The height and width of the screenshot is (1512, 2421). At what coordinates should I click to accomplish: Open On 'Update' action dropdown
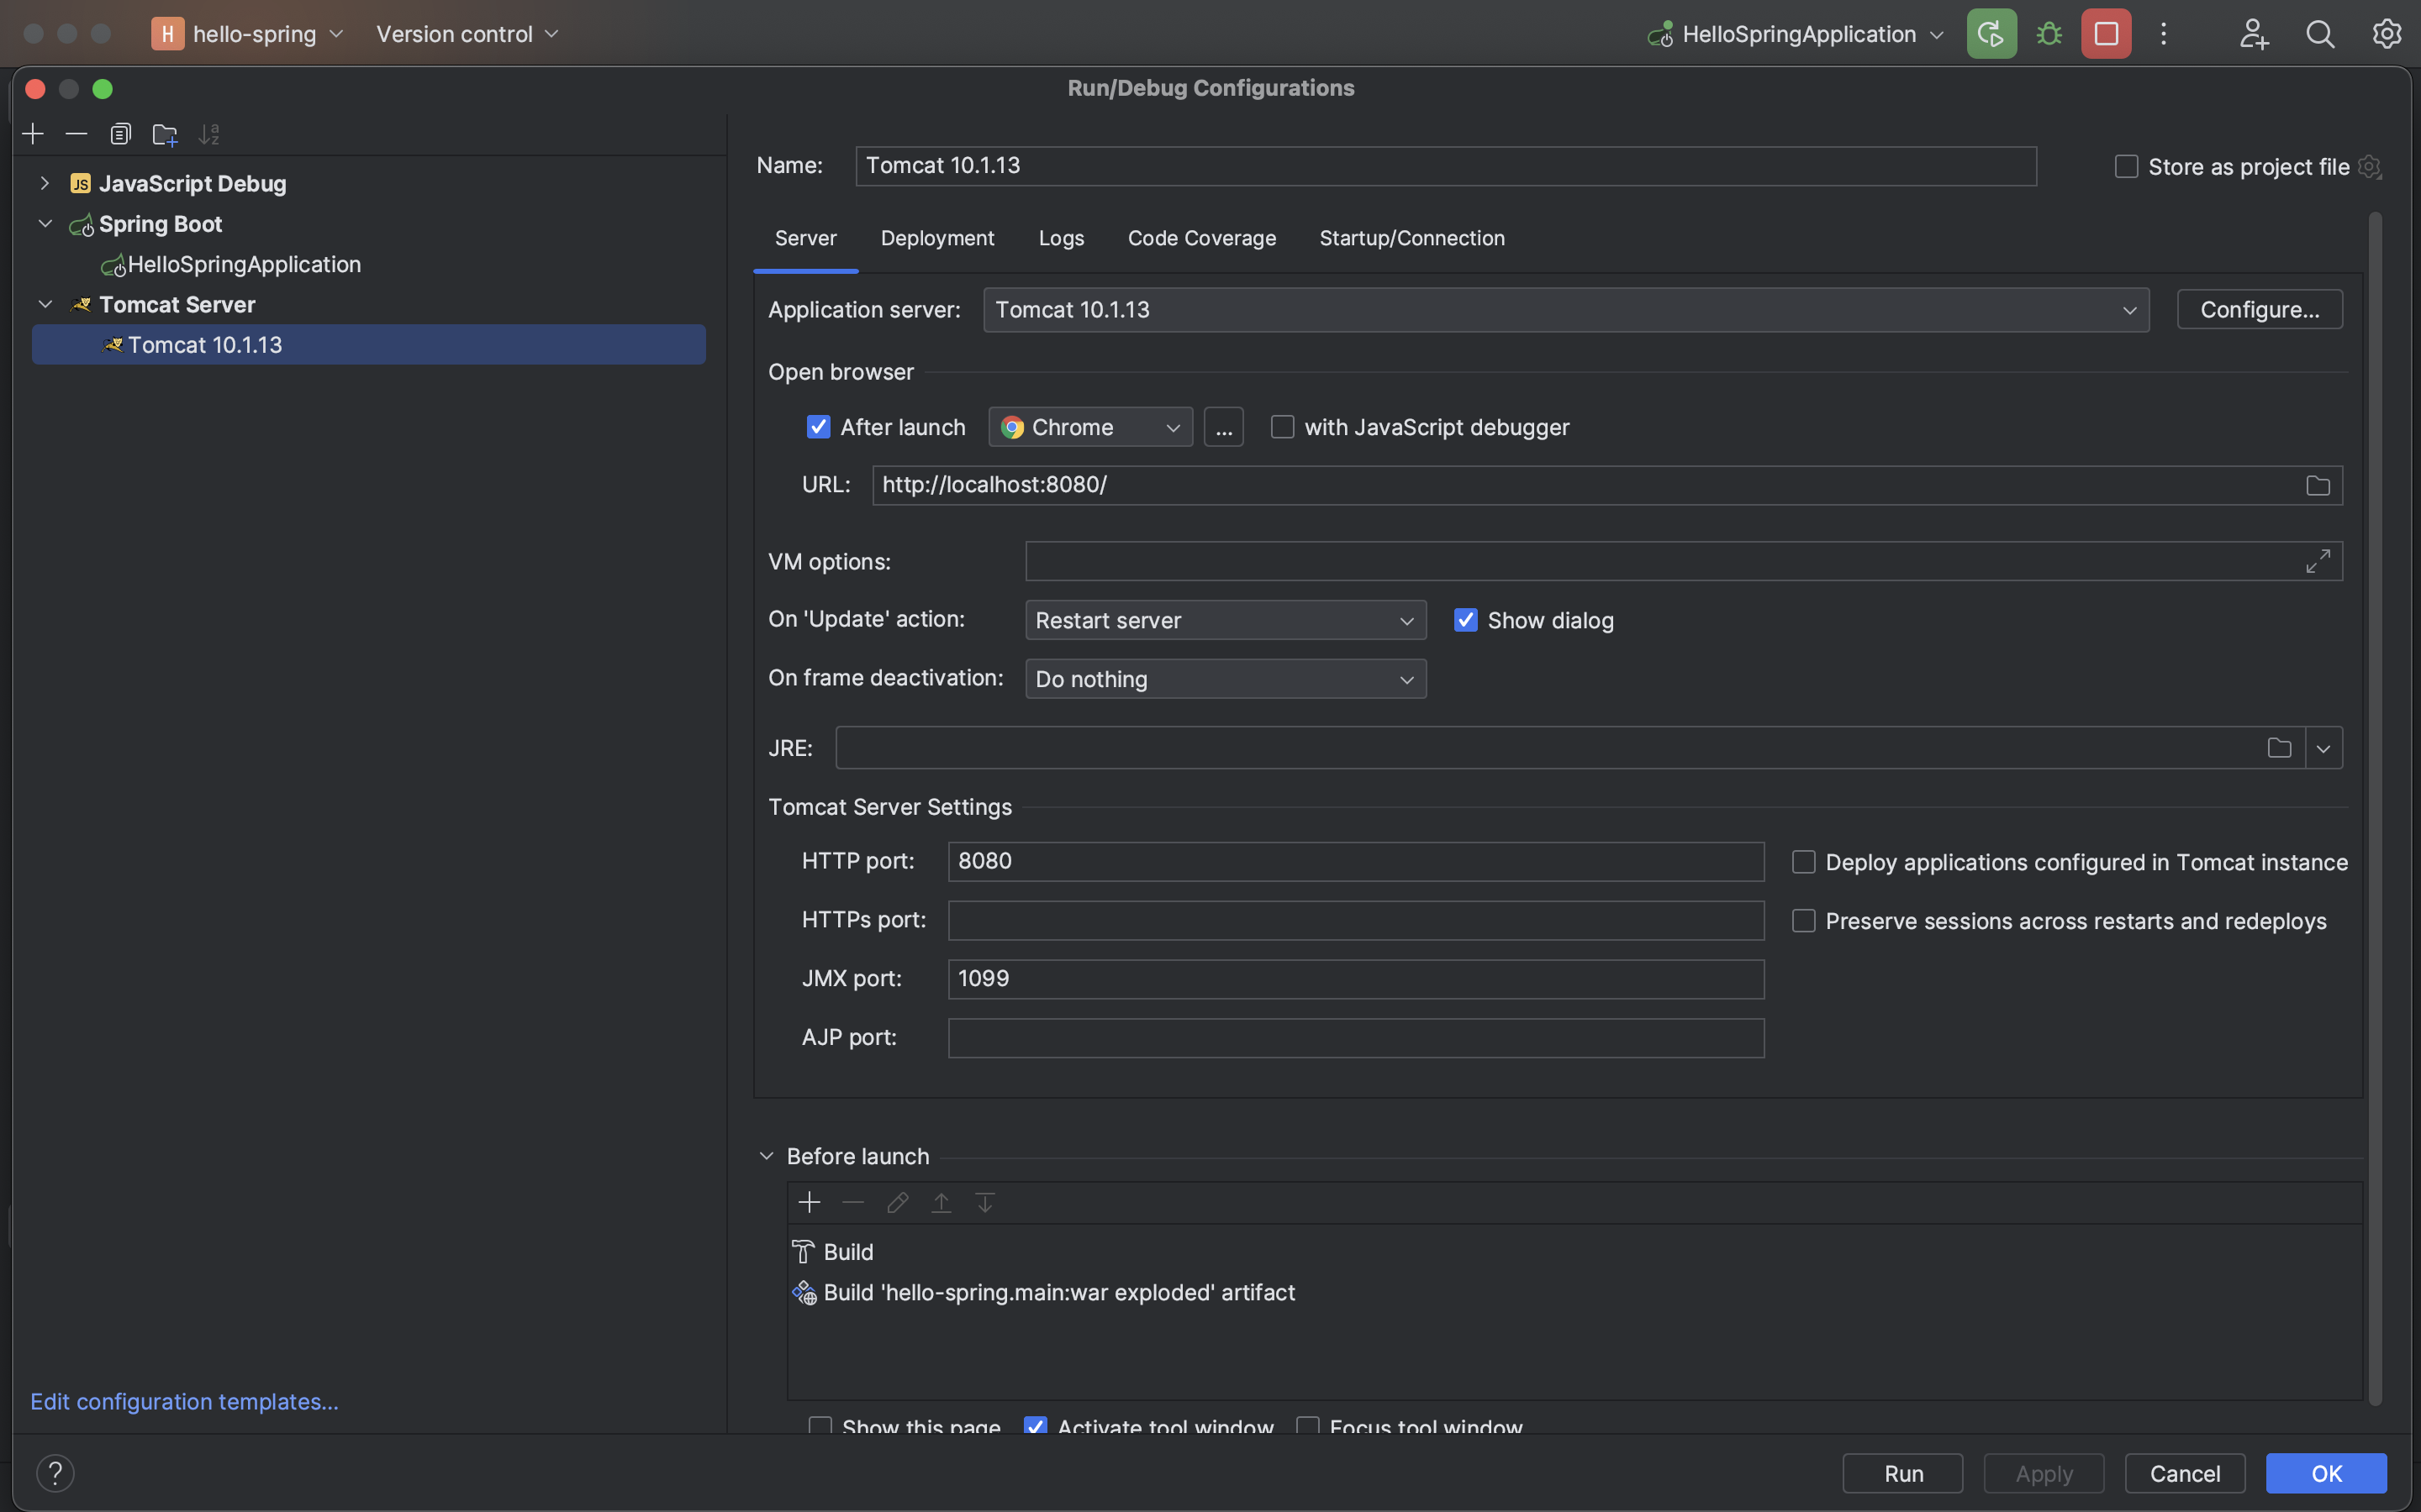click(1226, 620)
